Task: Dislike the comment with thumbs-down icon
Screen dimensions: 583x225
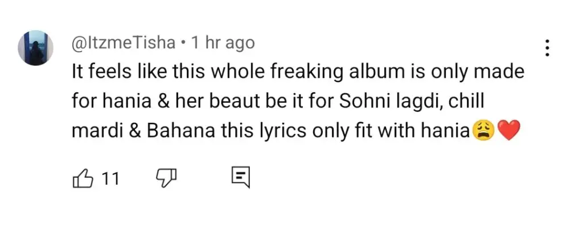Action: coord(165,178)
